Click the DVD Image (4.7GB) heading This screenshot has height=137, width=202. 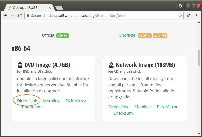[x=47, y=65]
